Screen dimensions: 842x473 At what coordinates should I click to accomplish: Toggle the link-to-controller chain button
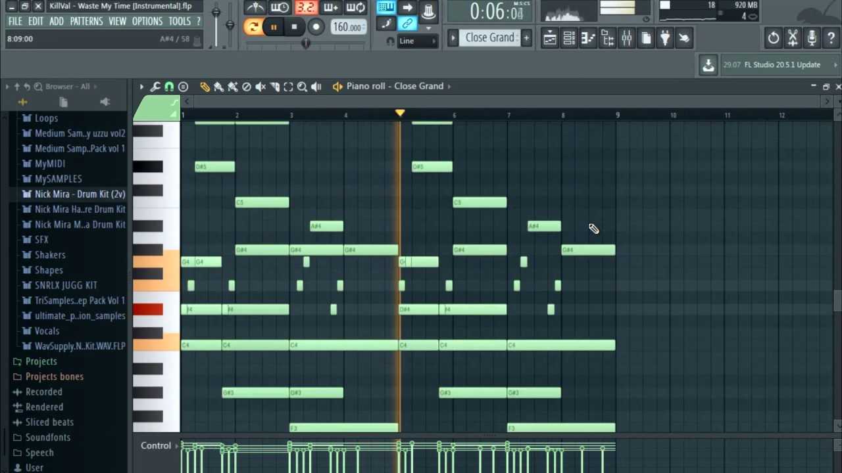[407, 24]
